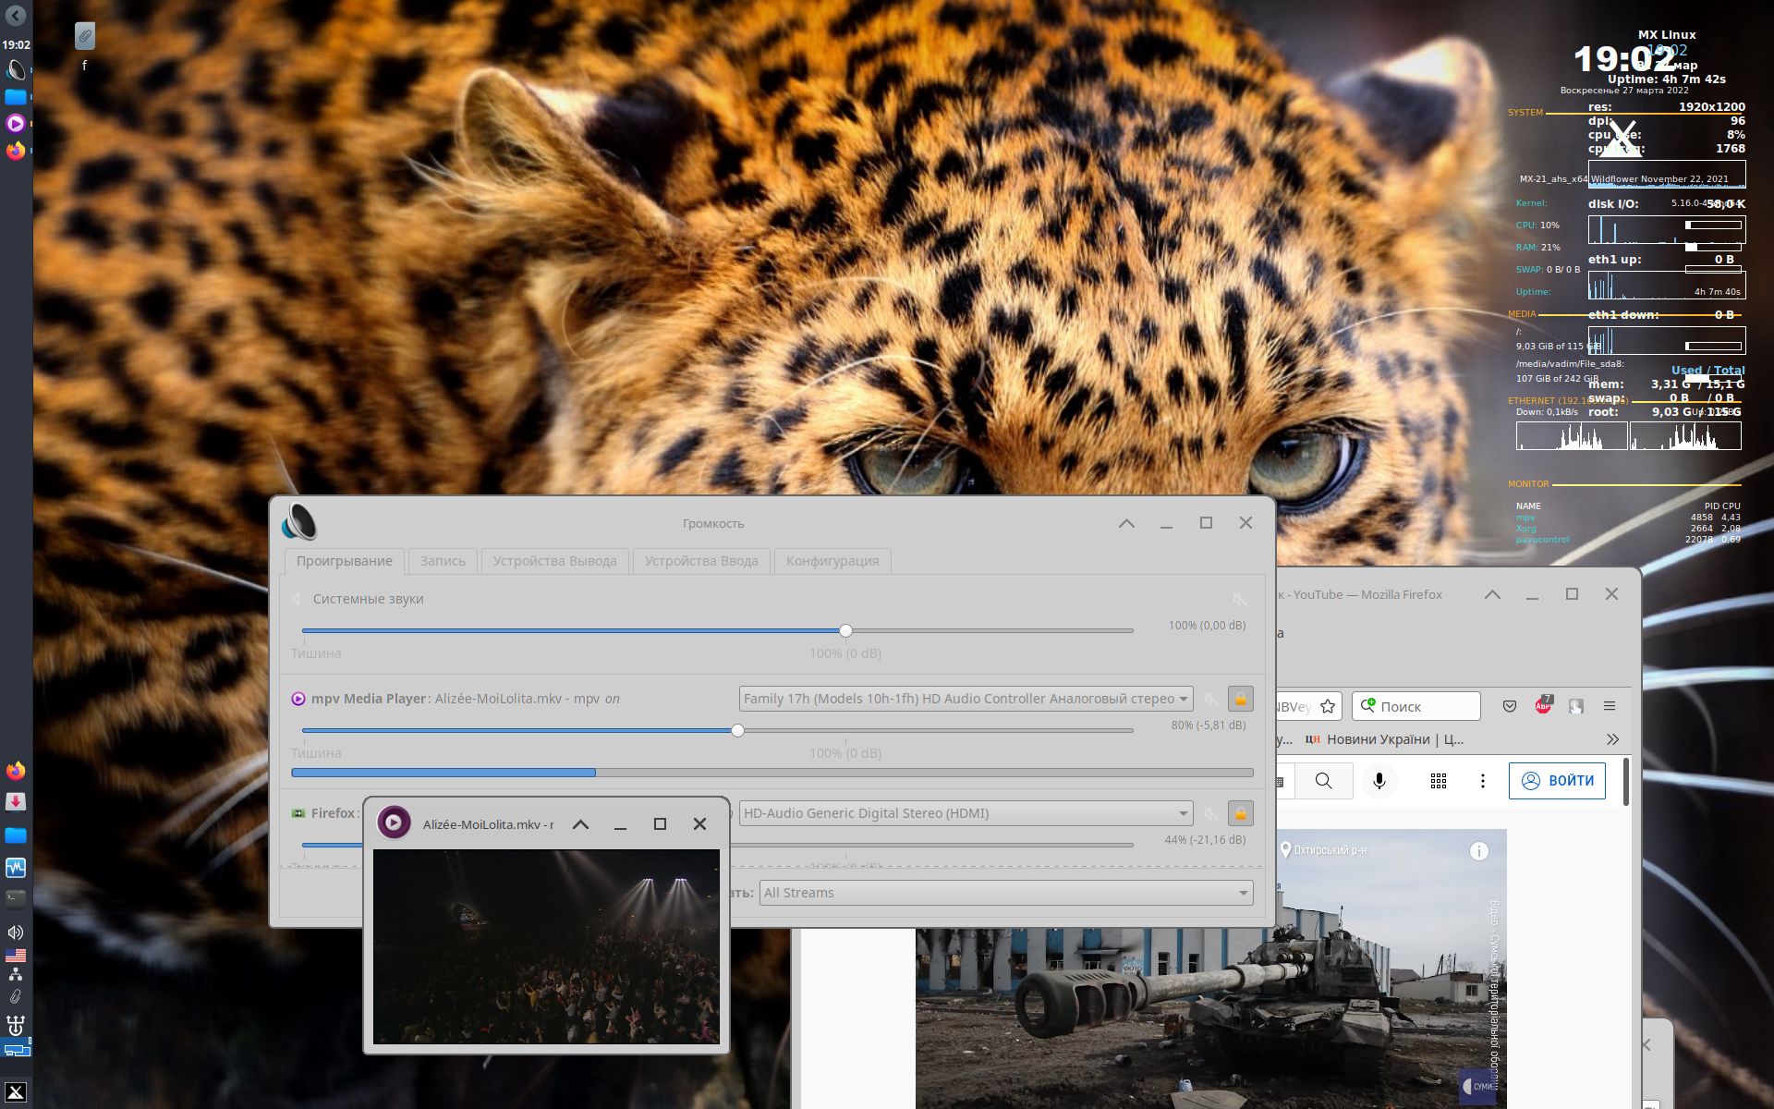Open HD-Audio Generic Digital Stereo dropdown
Screen dimensions: 1774x1109
[x=966, y=813]
